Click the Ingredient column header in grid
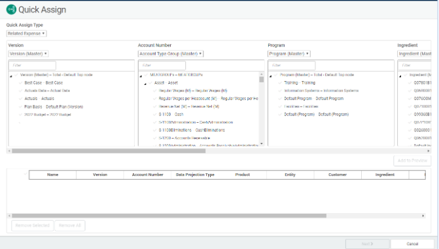 [385, 174]
